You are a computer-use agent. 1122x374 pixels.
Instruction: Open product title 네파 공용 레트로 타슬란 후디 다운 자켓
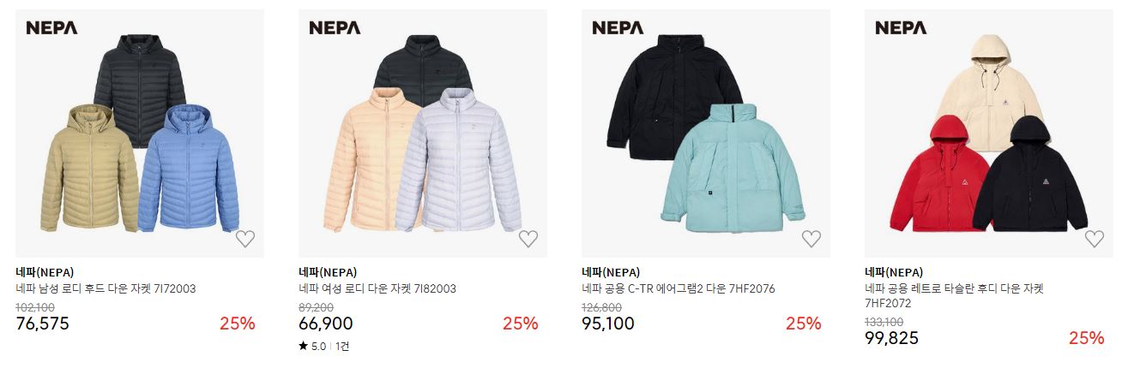[954, 295]
